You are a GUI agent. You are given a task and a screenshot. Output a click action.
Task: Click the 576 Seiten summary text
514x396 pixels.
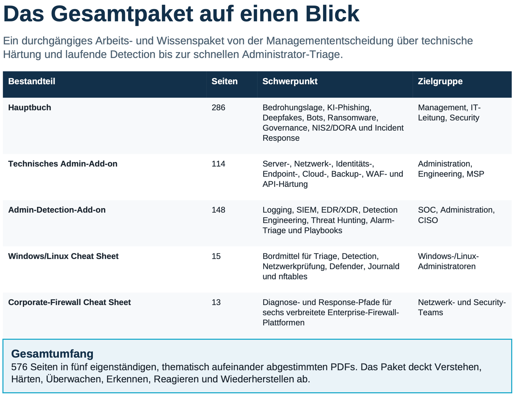tap(246, 373)
